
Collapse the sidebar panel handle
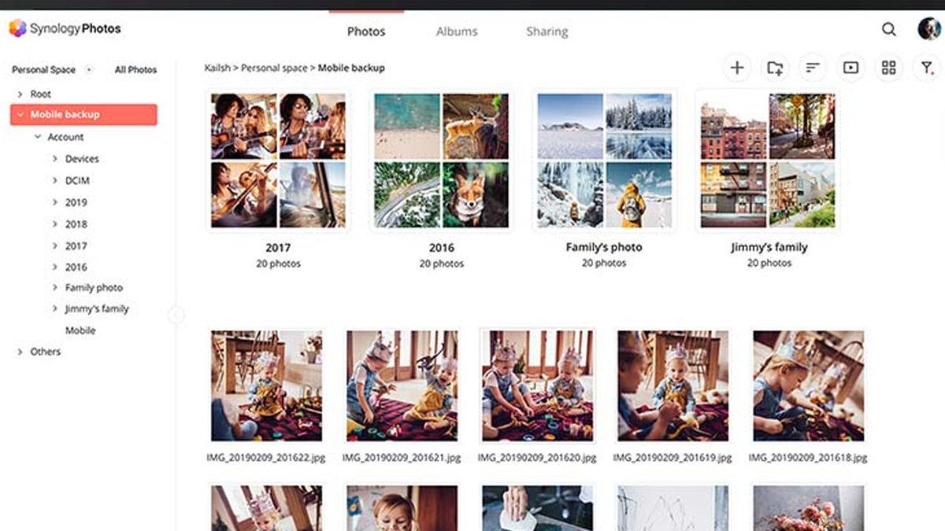176,315
